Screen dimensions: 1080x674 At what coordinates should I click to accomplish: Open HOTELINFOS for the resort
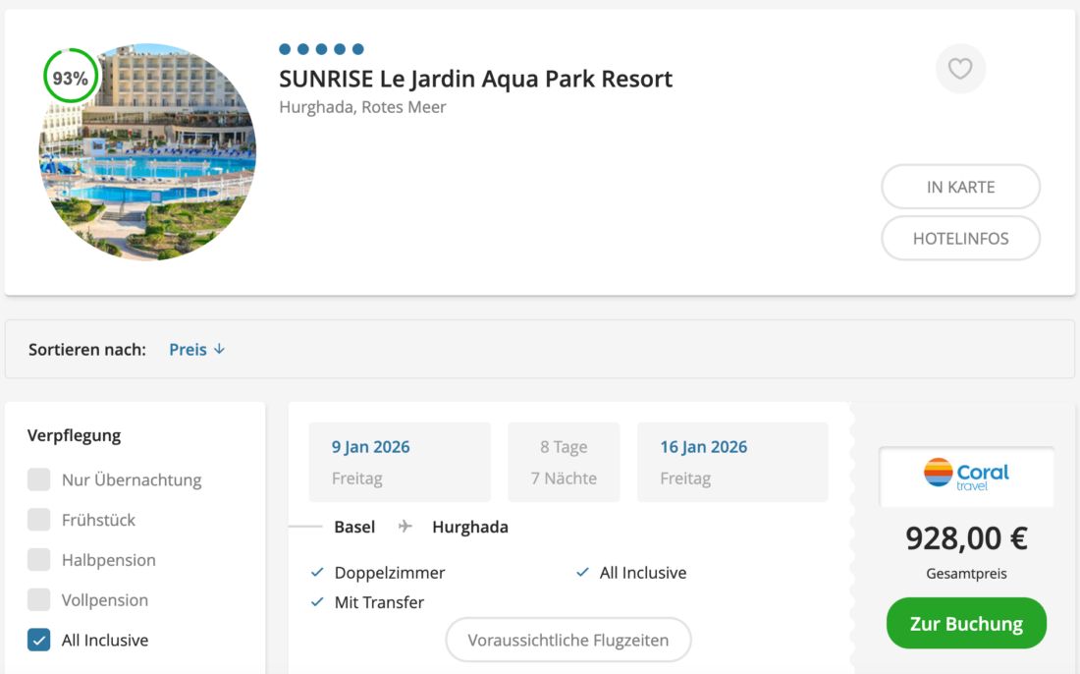(960, 238)
